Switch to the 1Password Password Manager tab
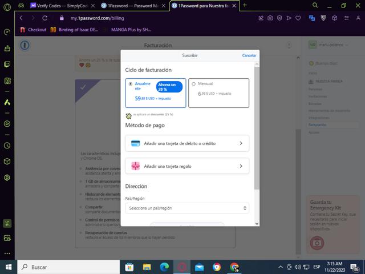The width and height of the screenshot is (365, 274). tap(133, 6)
